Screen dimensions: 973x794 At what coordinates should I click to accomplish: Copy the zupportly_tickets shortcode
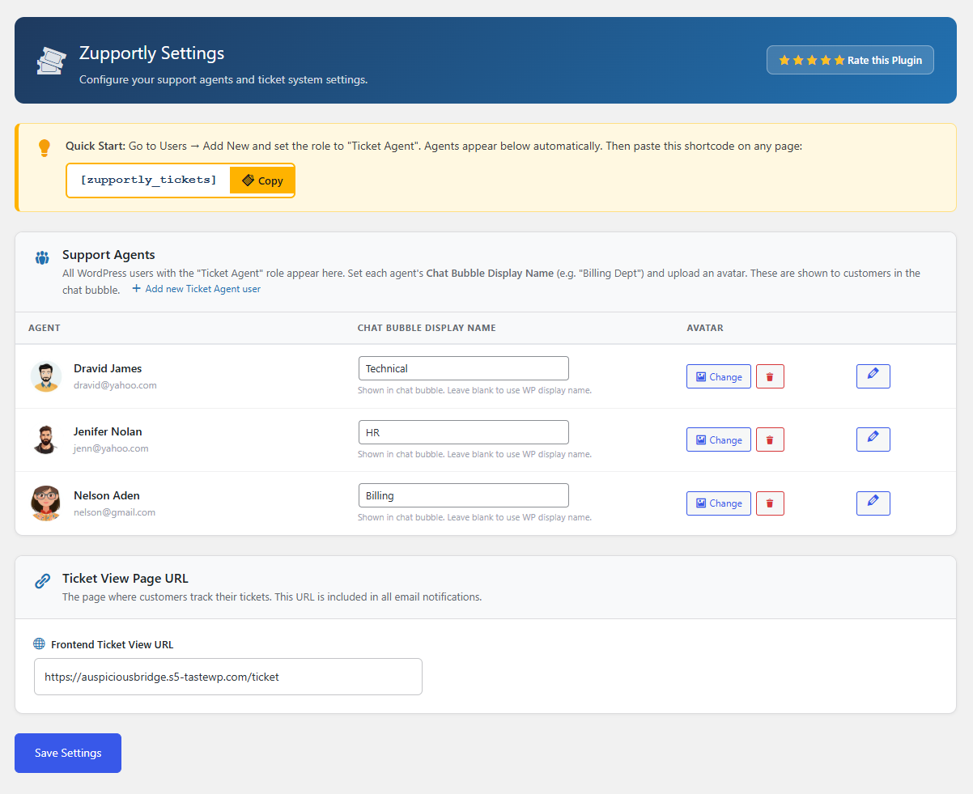click(x=261, y=180)
